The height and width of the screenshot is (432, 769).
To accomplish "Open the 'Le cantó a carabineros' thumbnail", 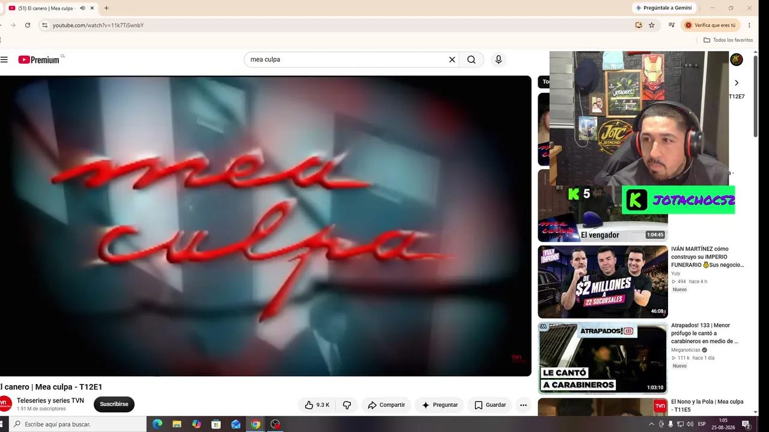I will pyautogui.click(x=603, y=358).
